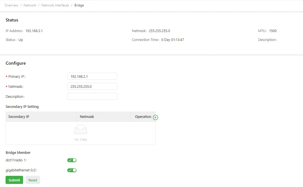Click the dot11radio 1 label
Viewport: 303px width, 187px height.
click(16, 160)
